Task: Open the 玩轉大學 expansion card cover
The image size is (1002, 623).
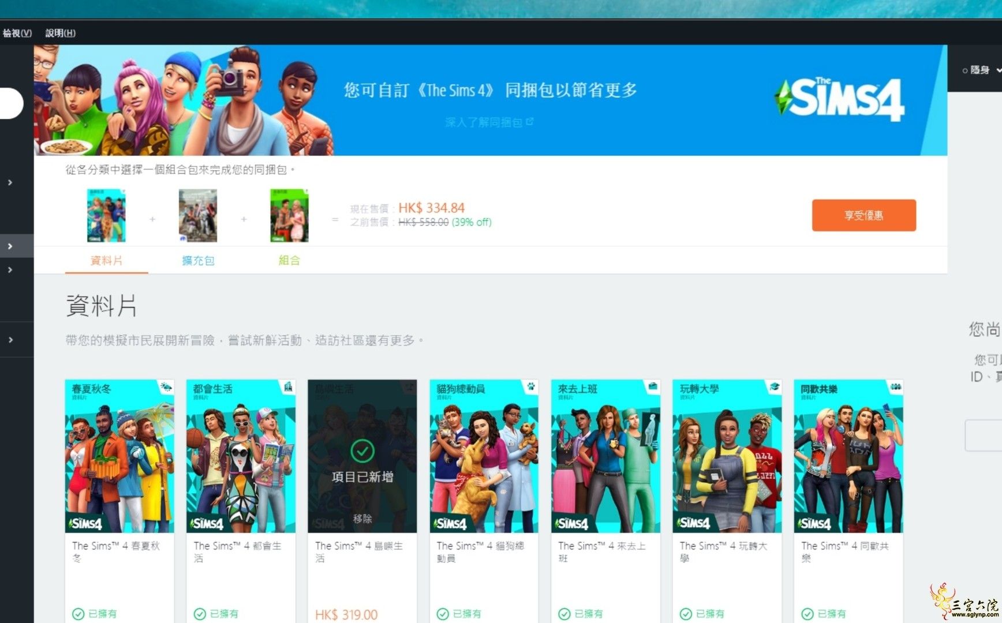Action: click(727, 456)
